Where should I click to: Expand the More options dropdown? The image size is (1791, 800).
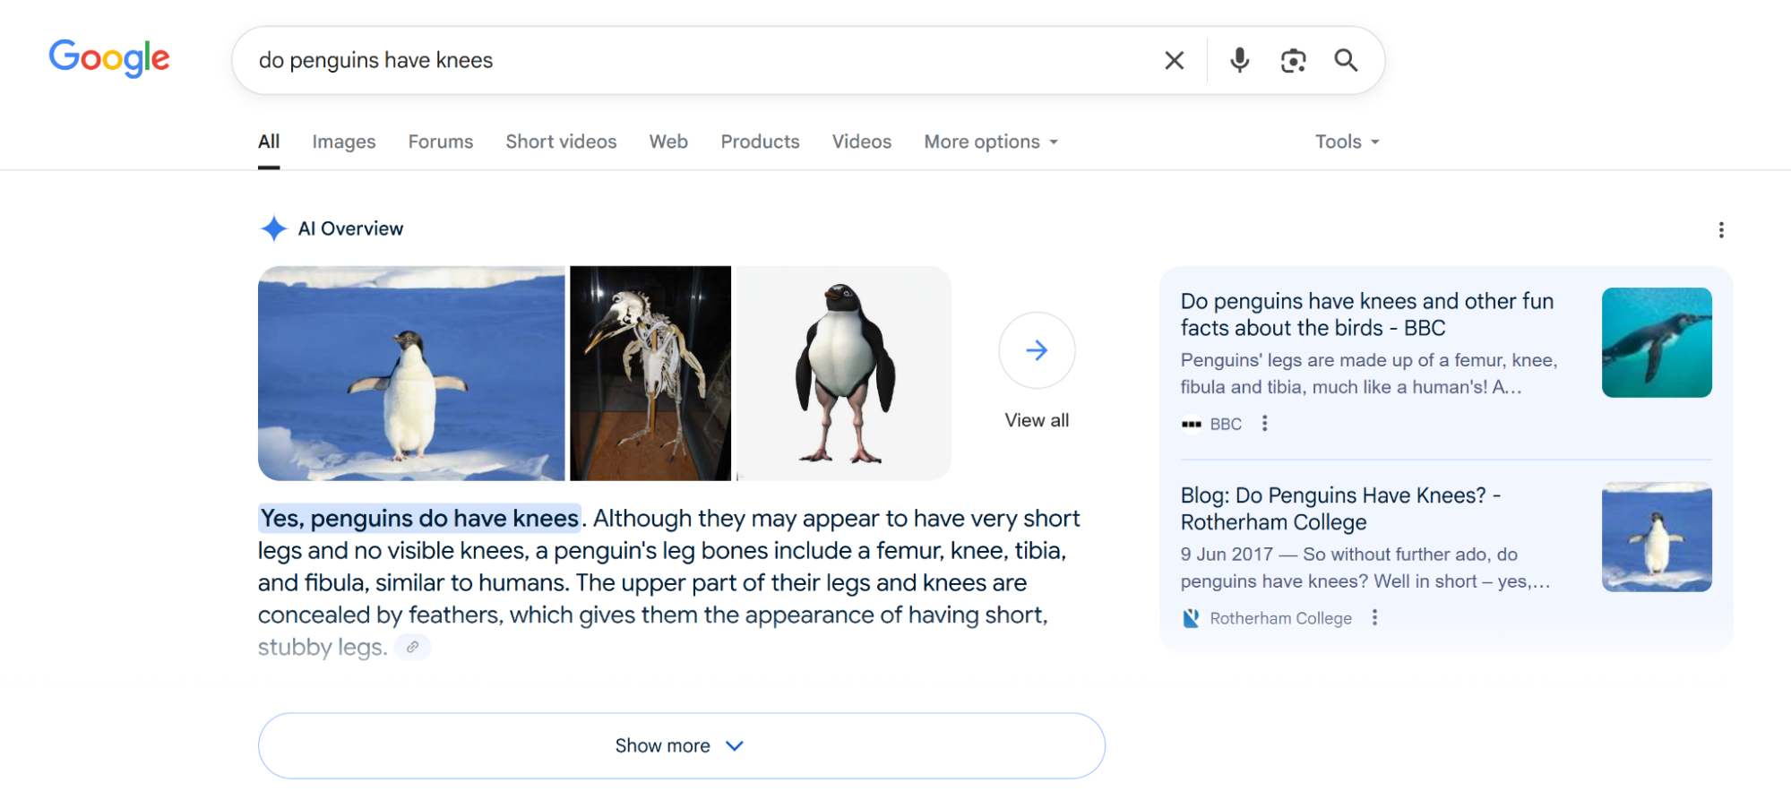pyautogui.click(x=991, y=142)
